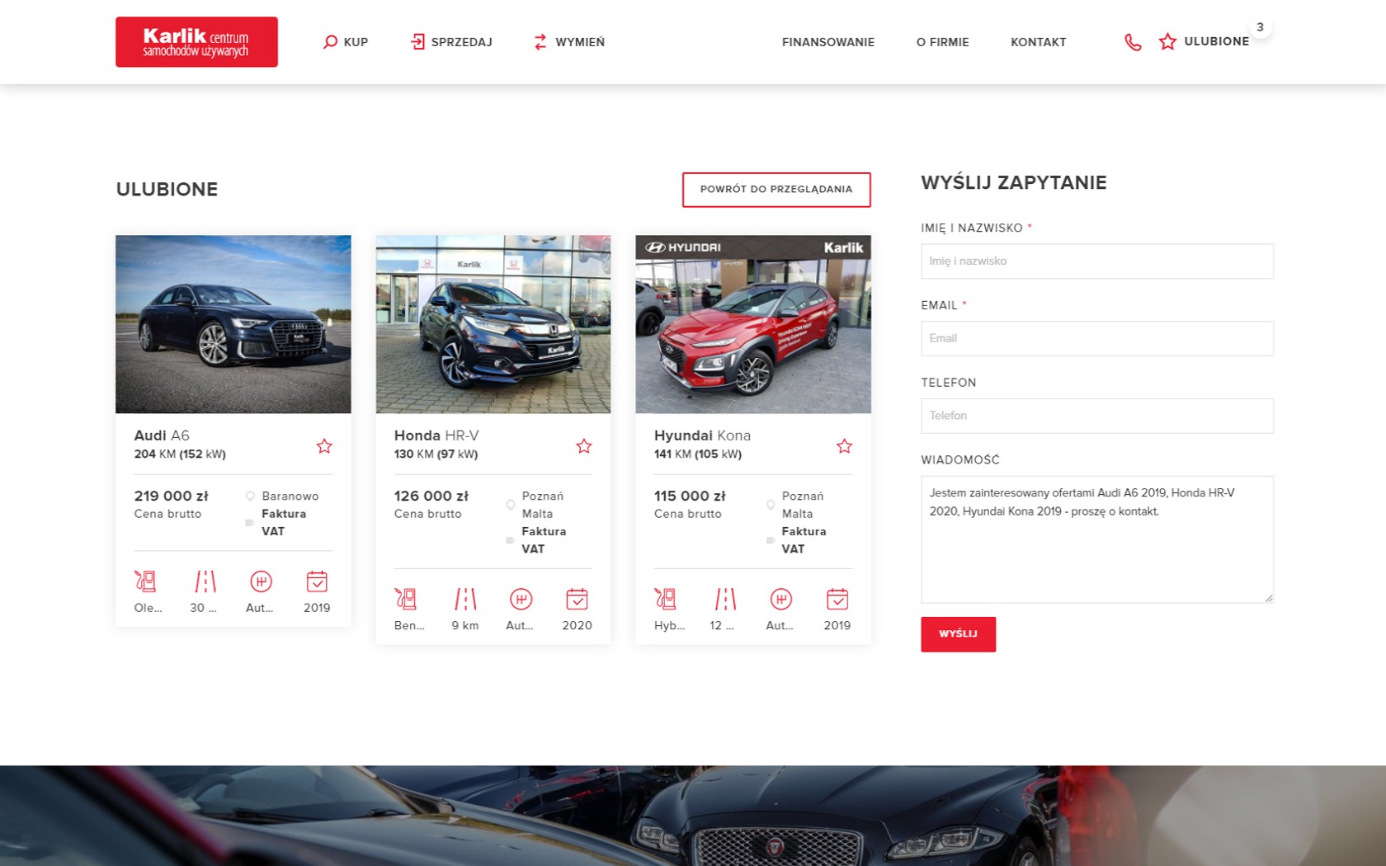Click calendar year icon on Audi card
1386x866 pixels.
[317, 581]
